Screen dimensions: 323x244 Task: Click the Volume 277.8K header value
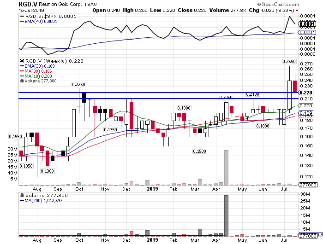(228, 10)
